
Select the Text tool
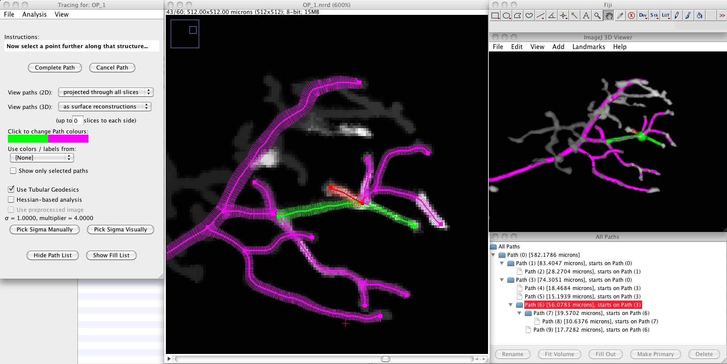[586, 16]
